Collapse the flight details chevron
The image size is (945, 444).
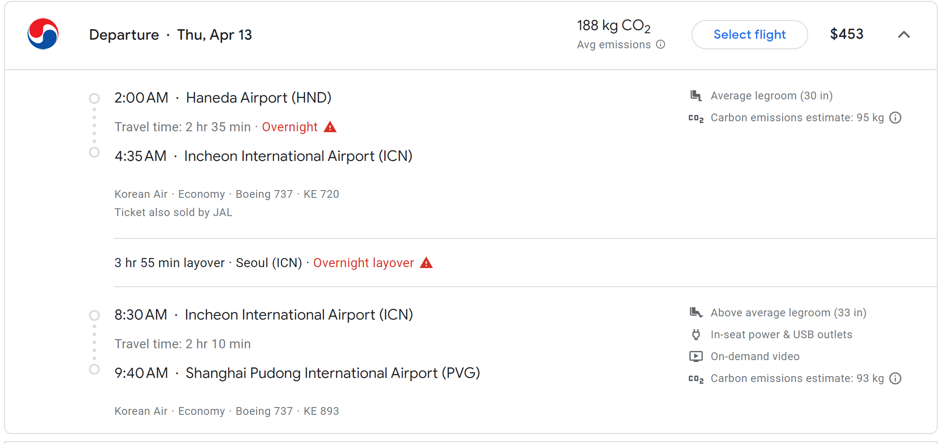coord(904,35)
